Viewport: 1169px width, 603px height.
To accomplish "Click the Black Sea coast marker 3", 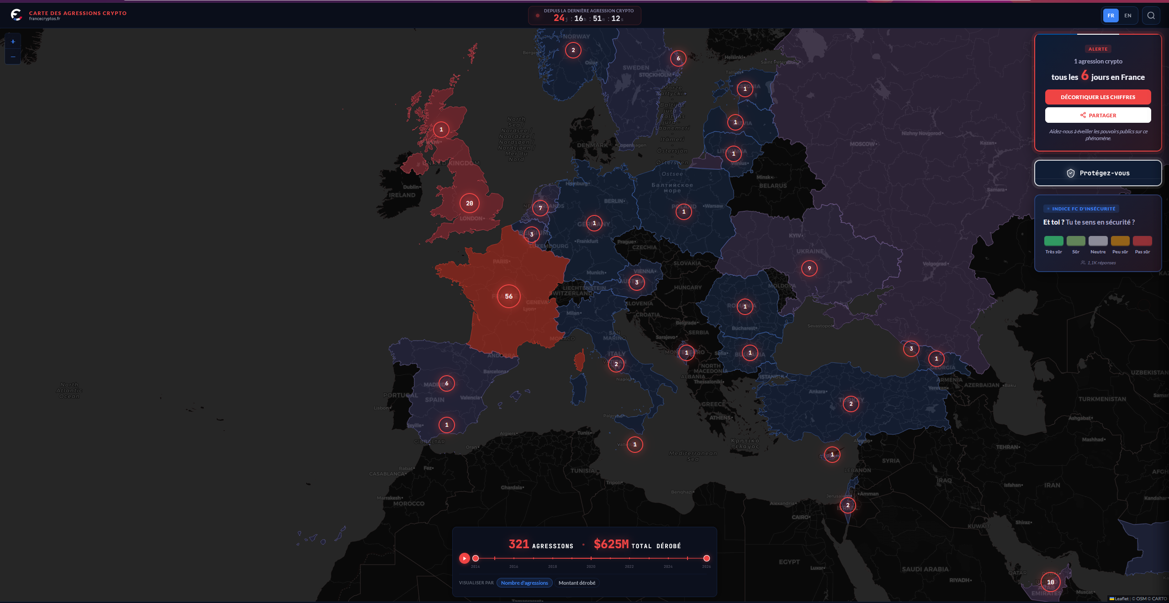I will (911, 349).
